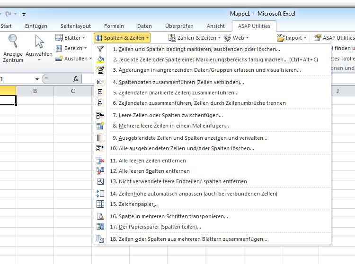Choose Zeichenpapier menu entry
Screen dimensions: 355x264
tap(213, 204)
